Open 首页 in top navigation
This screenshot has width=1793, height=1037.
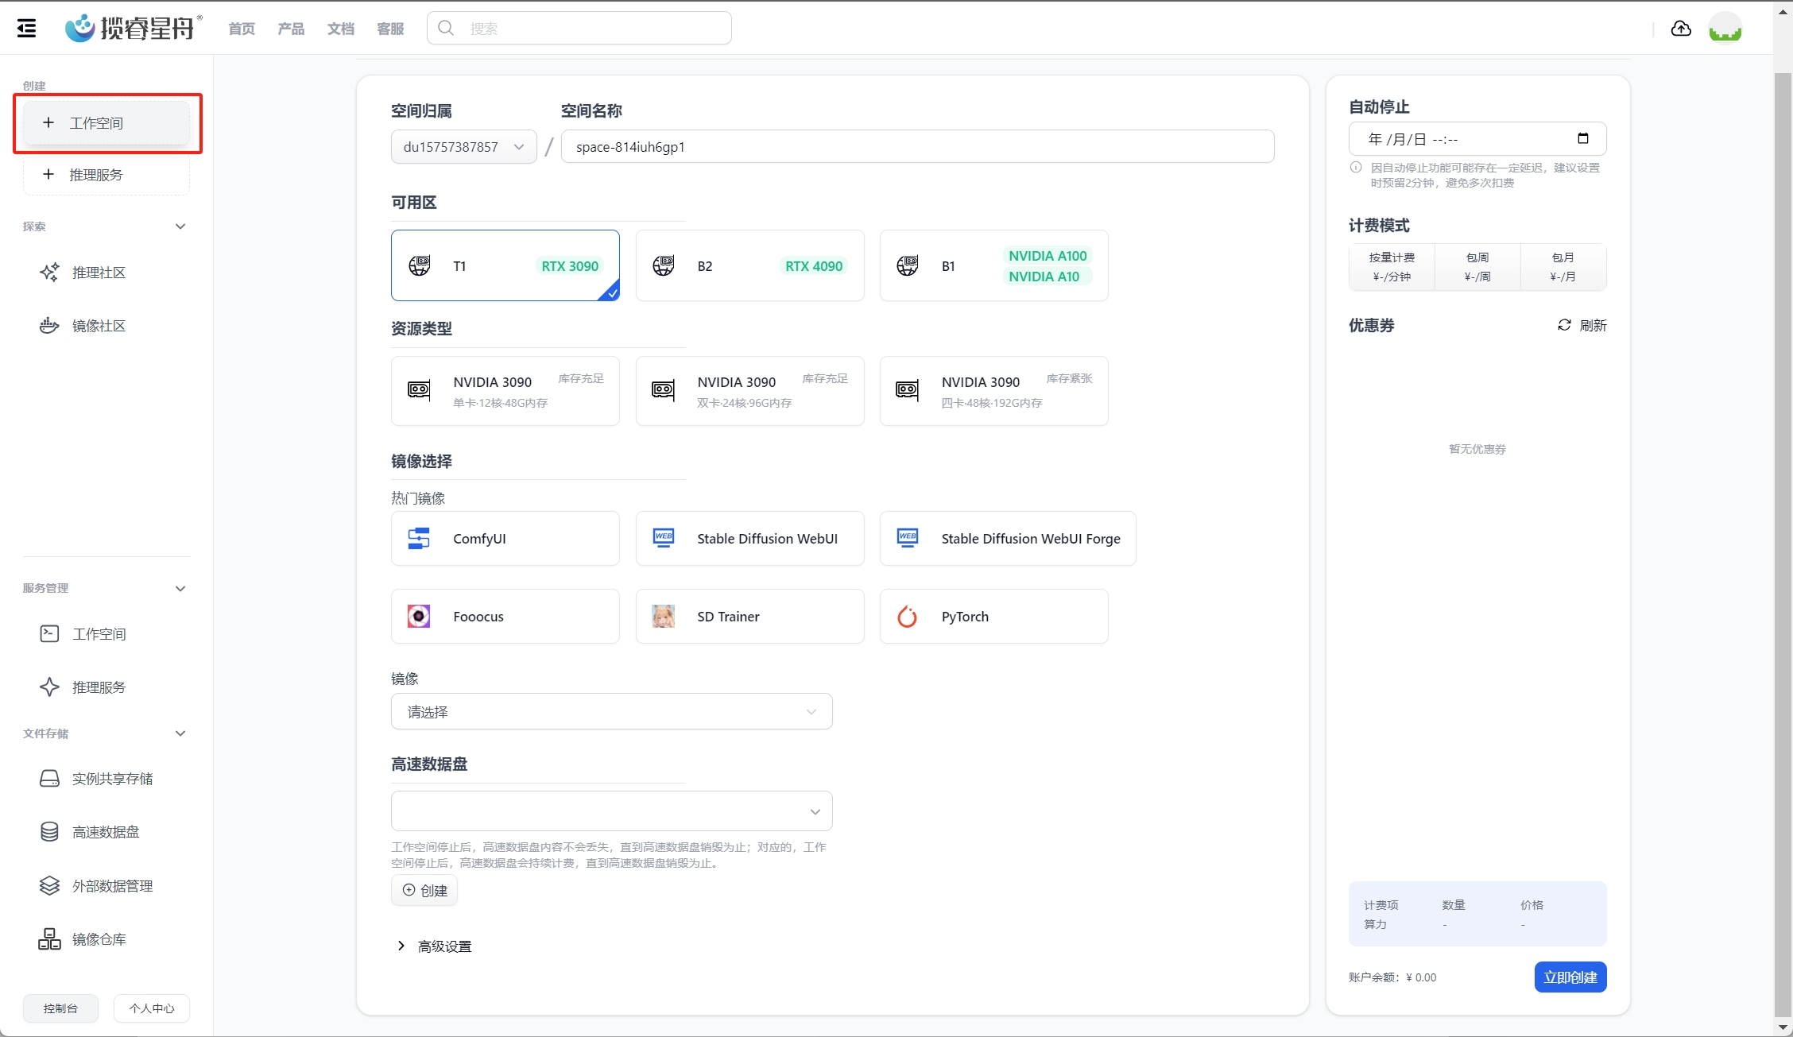tap(242, 29)
